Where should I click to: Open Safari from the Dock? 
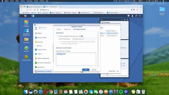pos(41,92)
